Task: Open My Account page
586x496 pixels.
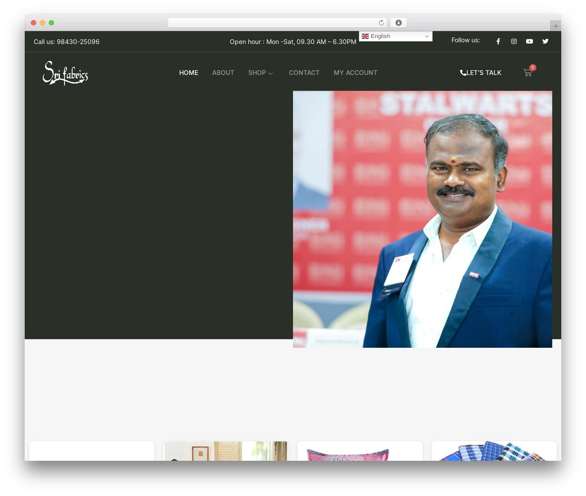Action: (355, 73)
